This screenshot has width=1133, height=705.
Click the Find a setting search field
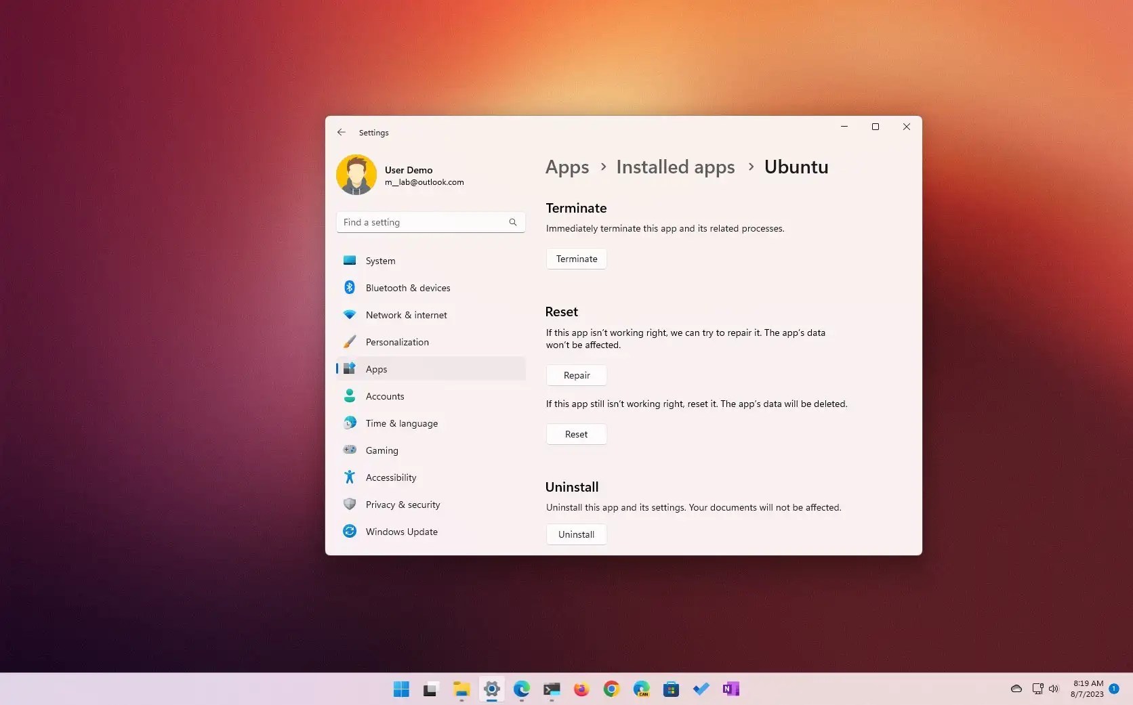coord(430,222)
